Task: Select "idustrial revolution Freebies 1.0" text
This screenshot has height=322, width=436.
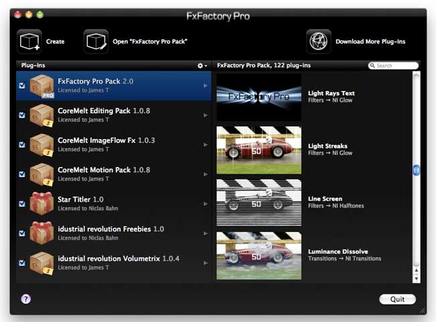Action: (111, 229)
